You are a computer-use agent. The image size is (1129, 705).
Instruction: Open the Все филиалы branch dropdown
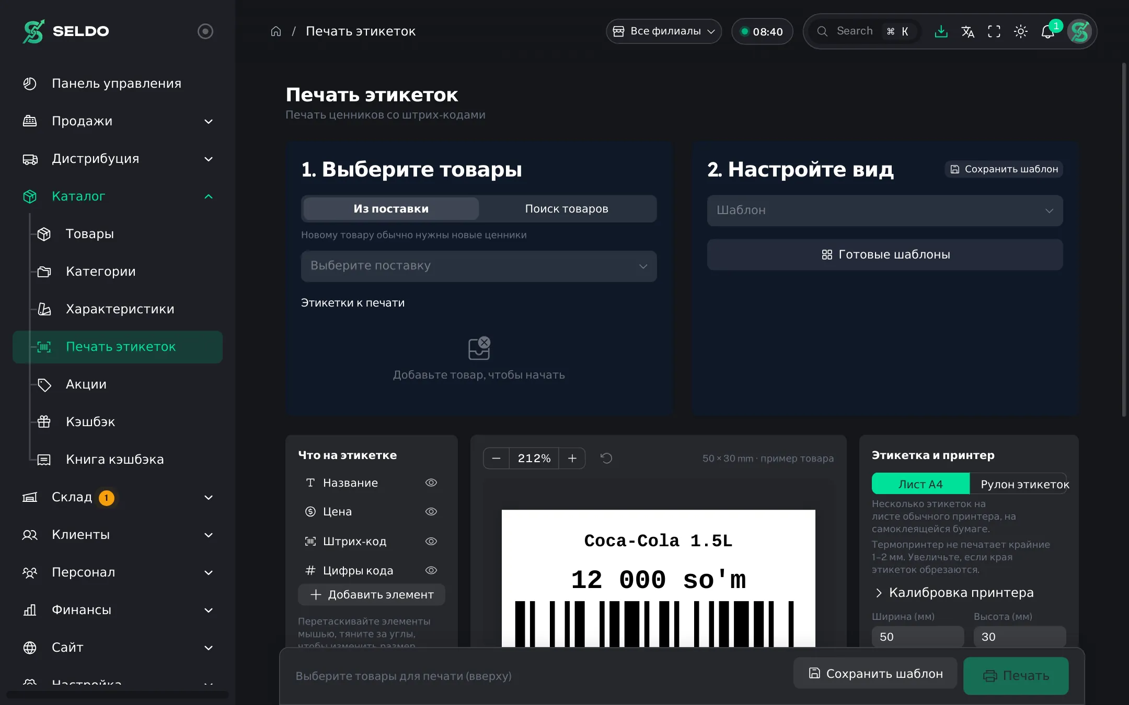(664, 31)
